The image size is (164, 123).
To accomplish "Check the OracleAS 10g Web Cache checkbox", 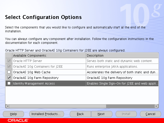I will click(x=9, y=72).
